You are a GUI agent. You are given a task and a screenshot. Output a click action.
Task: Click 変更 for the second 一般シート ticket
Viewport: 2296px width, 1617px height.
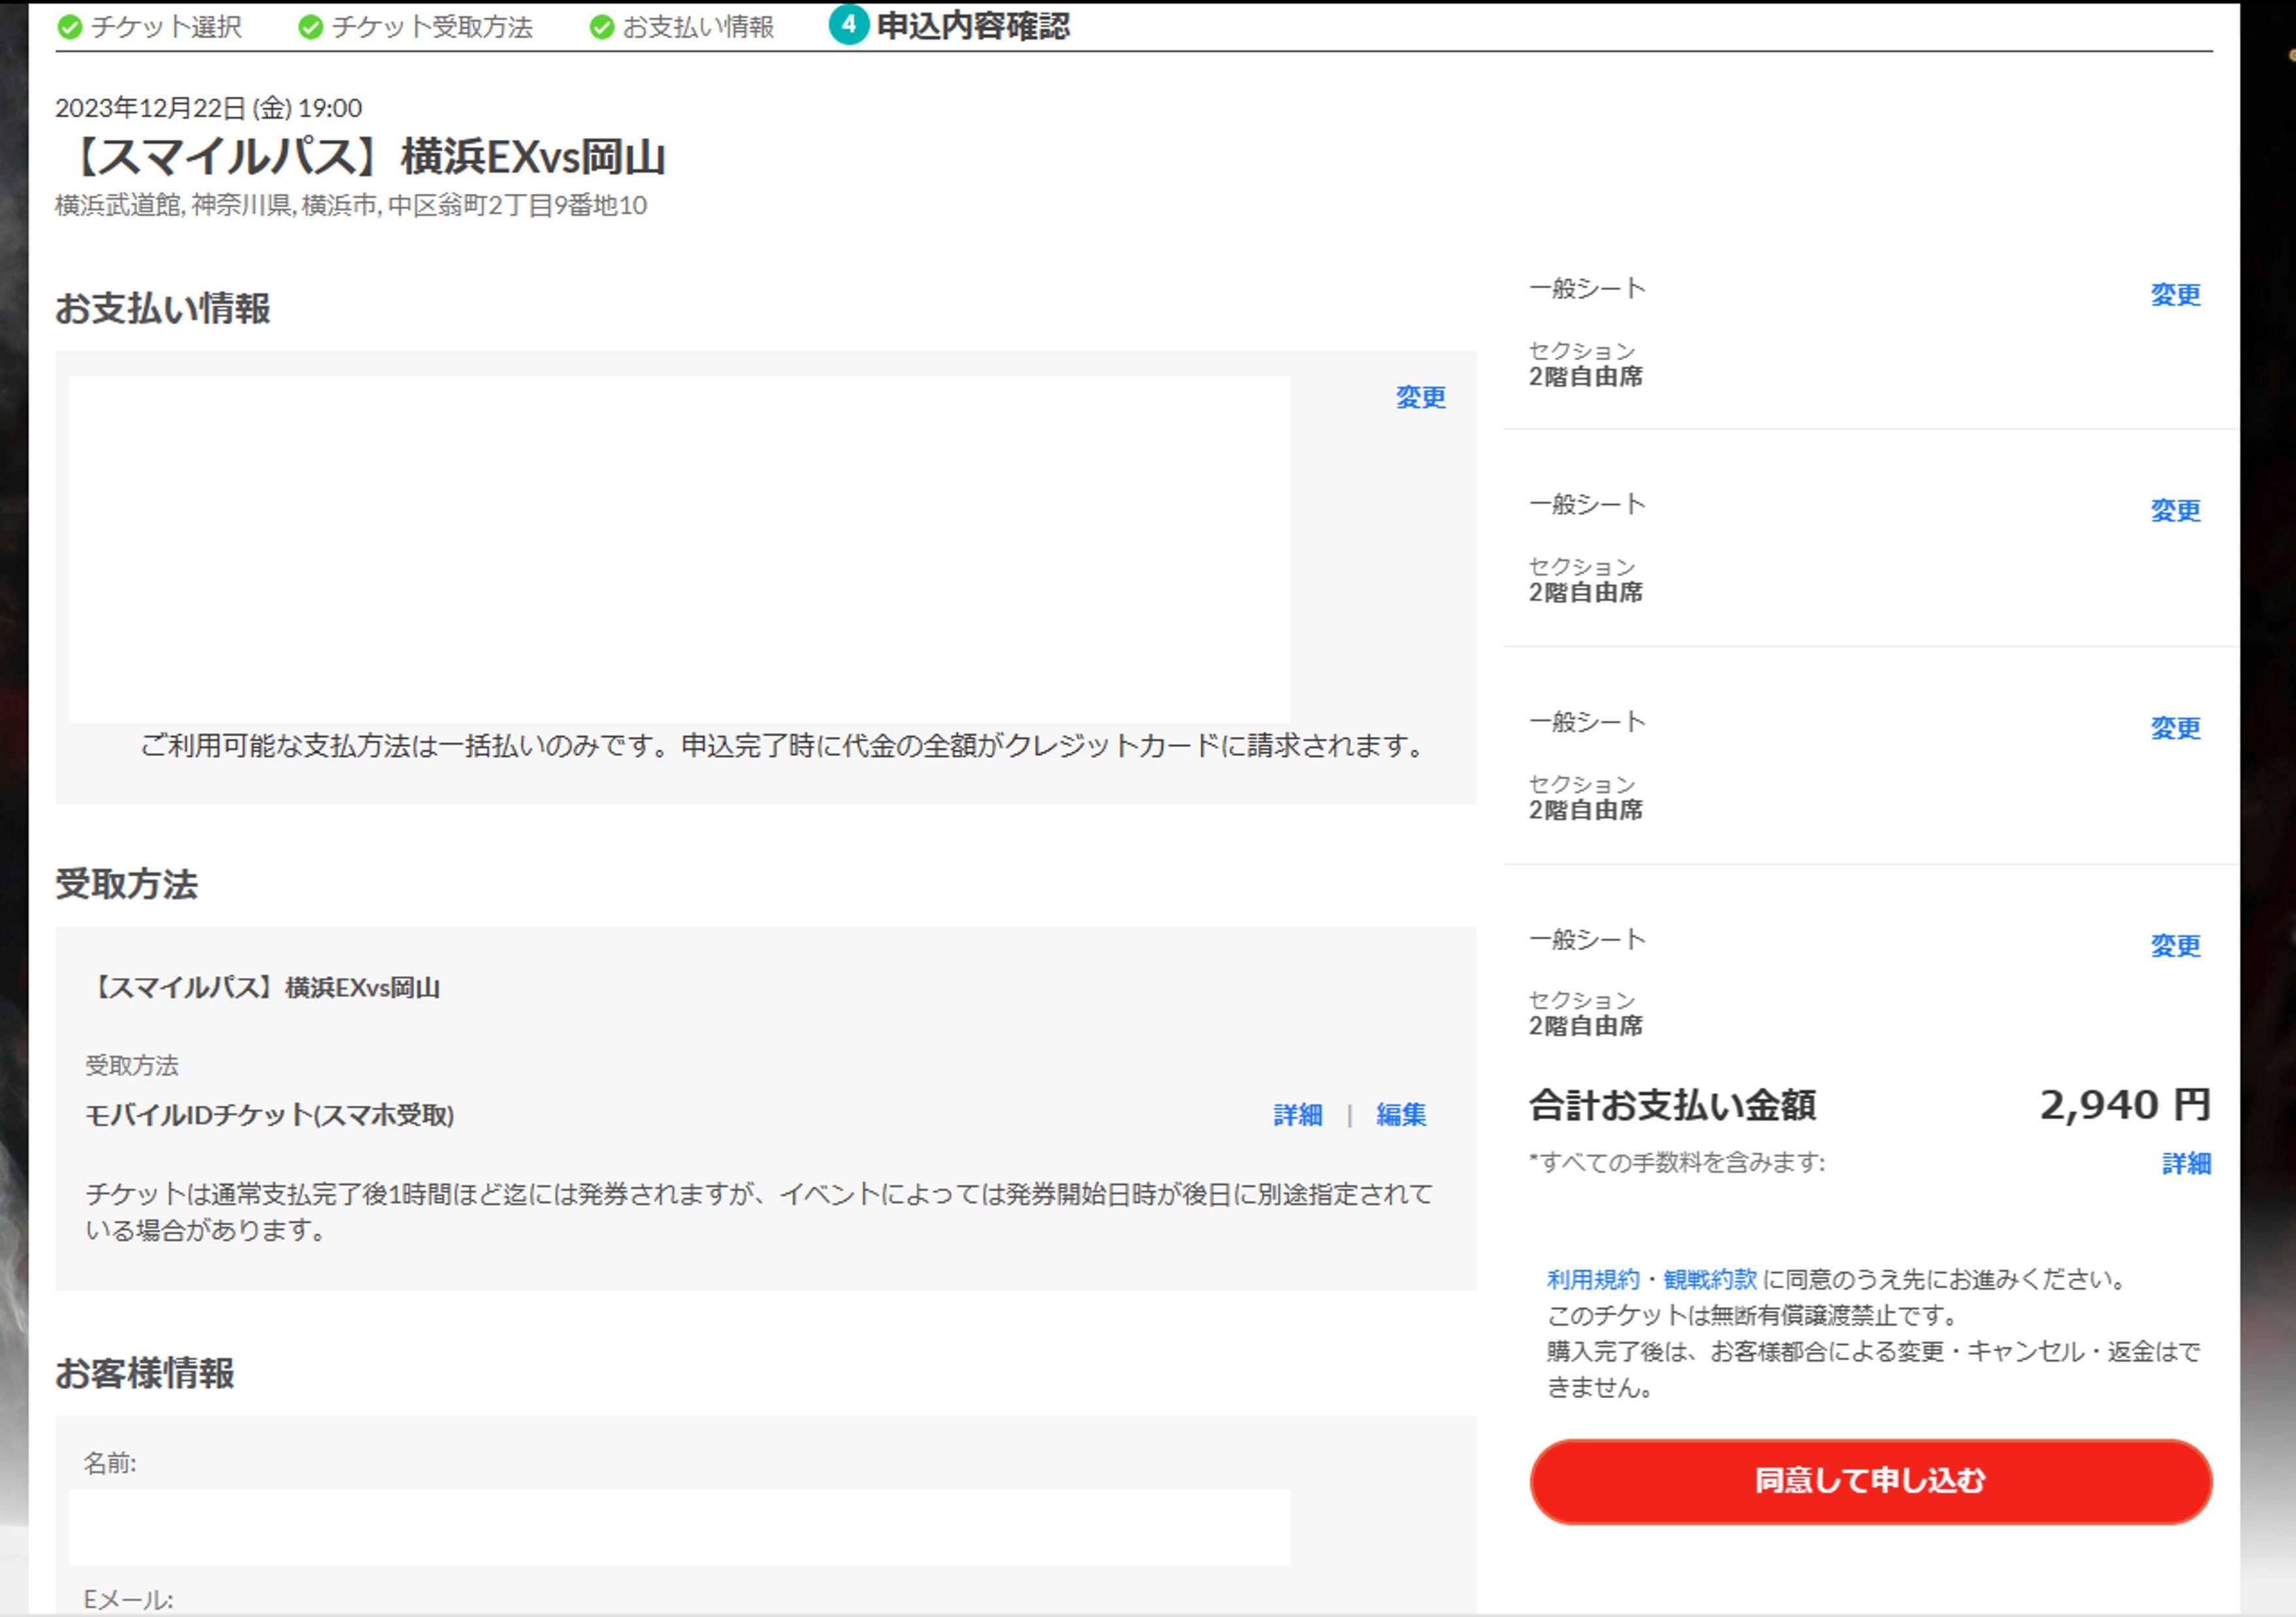(2175, 510)
